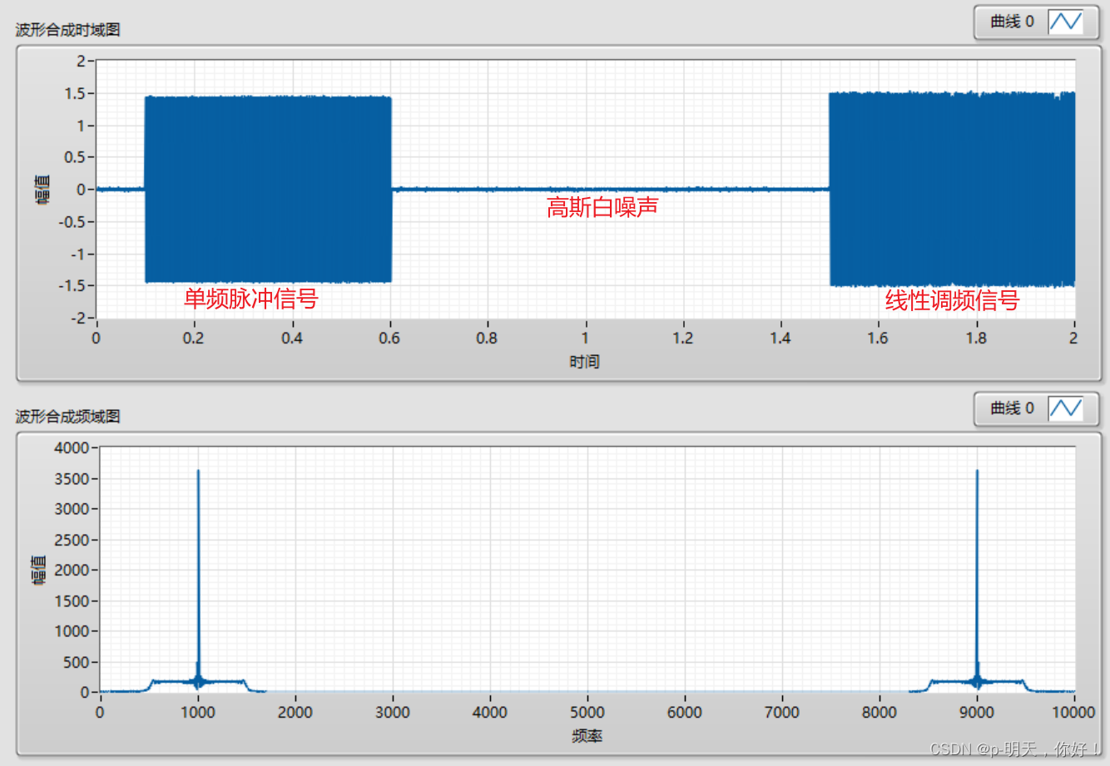Screen dimensions: 1110x766
Task: Select the bottom chart legend label 曲线 0
Action: click(1012, 408)
